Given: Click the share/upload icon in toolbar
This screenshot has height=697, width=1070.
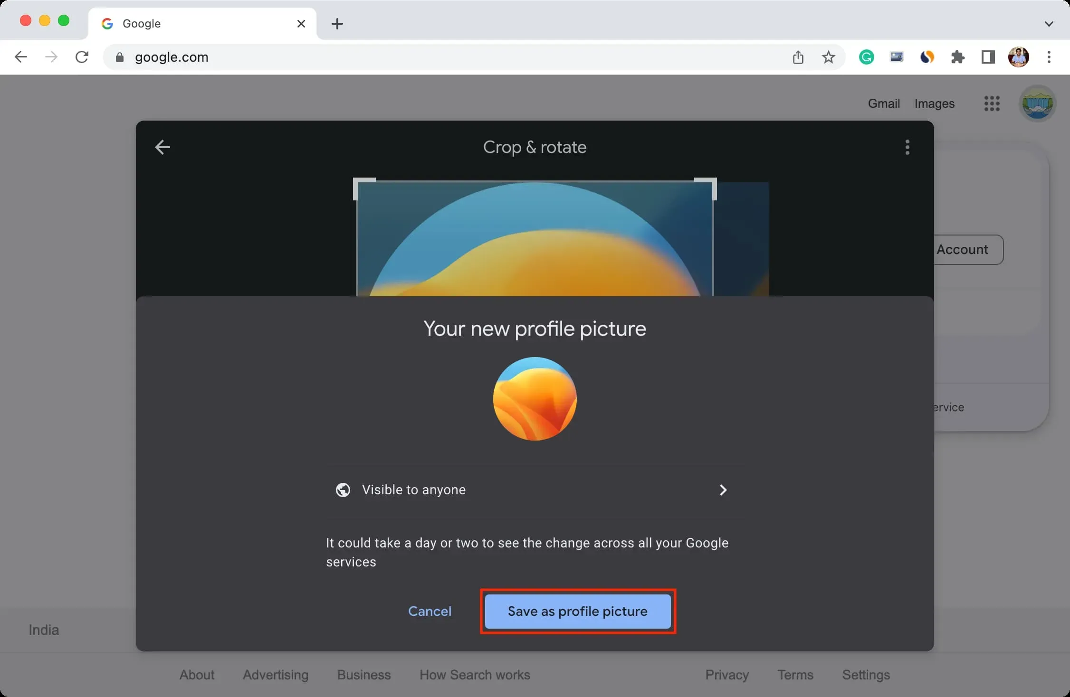Looking at the screenshot, I should pos(797,56).
